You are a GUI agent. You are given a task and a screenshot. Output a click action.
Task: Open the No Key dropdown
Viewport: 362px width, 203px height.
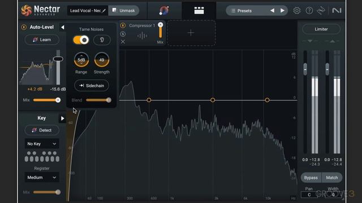coord(42,144)
